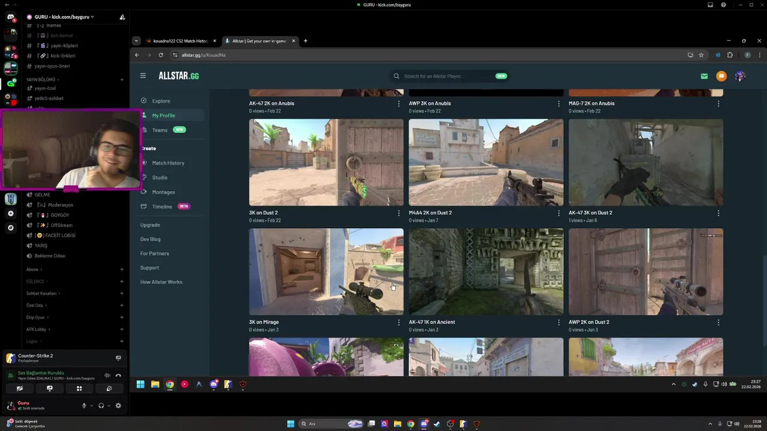Click the orange chat icon in Allstar header

point(721,76)
